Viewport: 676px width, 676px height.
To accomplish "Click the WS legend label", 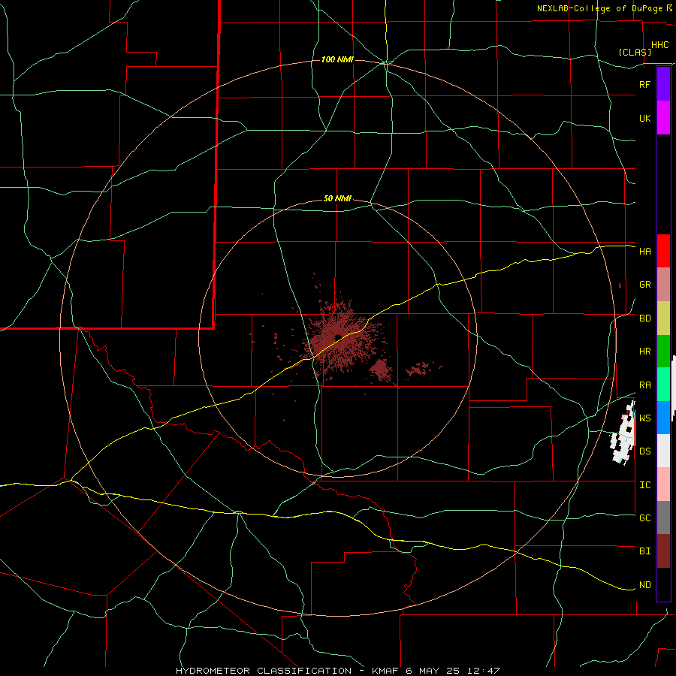I will (x=644, y=418).
